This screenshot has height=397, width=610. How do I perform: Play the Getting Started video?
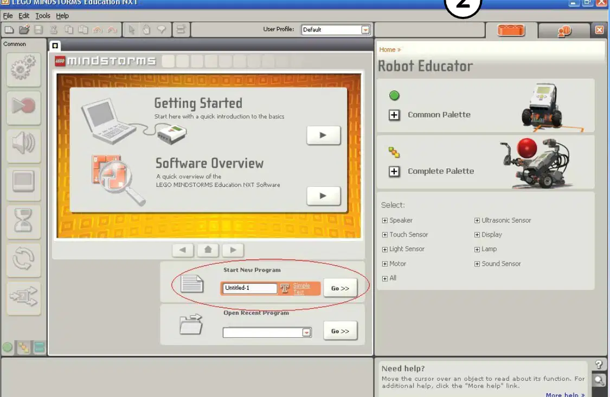pyautogui.click(x=323, y=135)
